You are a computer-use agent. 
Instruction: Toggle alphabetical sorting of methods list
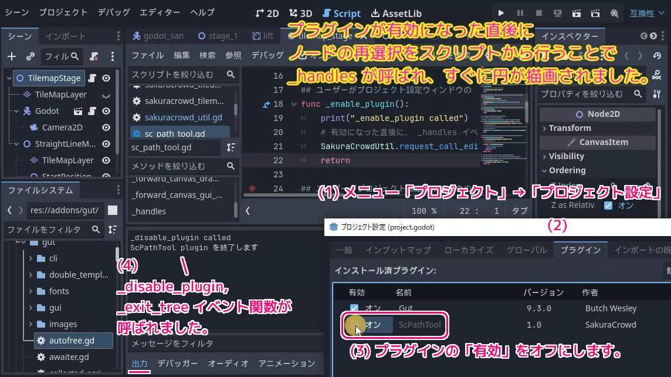click(231, 147)
